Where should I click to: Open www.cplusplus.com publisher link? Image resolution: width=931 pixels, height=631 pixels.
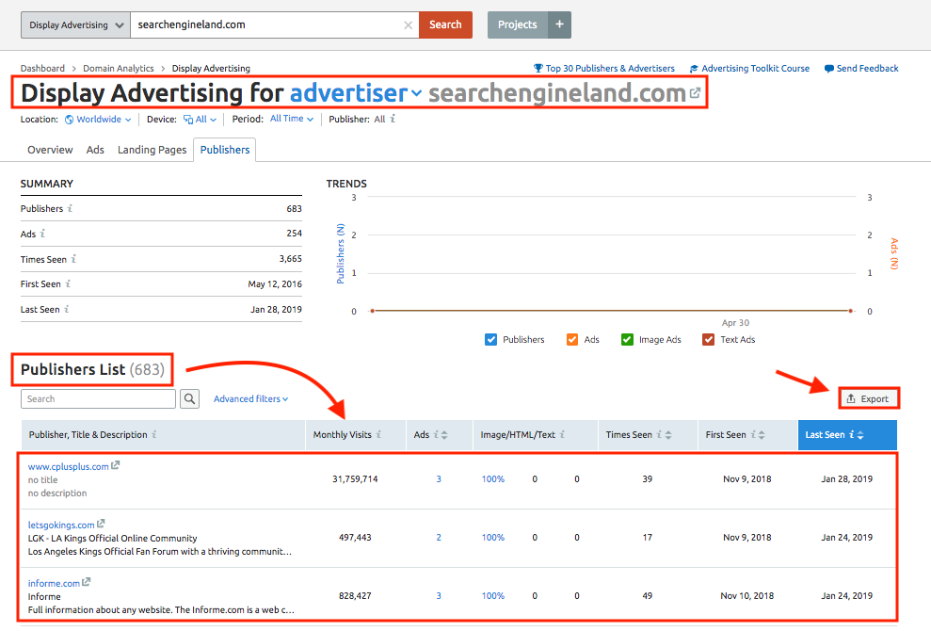(x=69, y=466)
